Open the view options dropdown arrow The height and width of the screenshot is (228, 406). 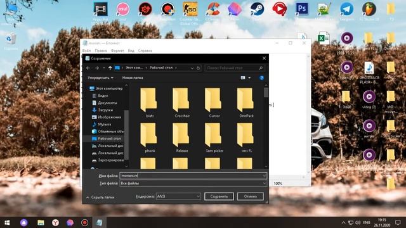(249, 78)
